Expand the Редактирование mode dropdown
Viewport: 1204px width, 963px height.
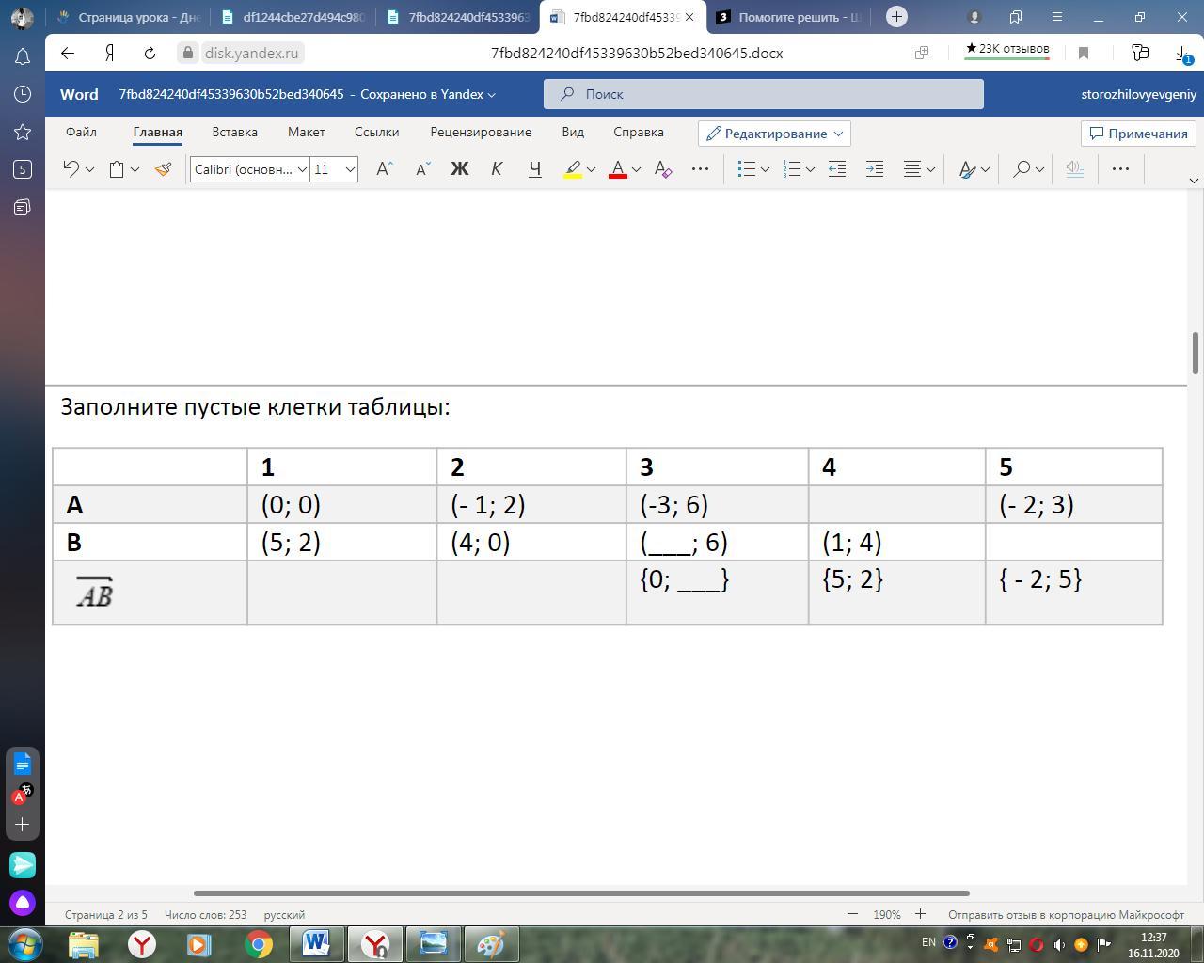(x=774, y=134)
